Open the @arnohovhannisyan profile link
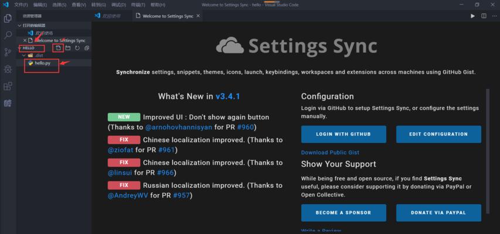Screen dimensions: 500x234 click(179, 128)
